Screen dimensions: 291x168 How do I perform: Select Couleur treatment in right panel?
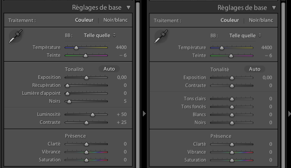click(x=230, y=20)
